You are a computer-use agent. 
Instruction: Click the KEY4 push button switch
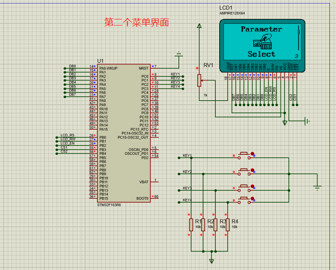[244, 200]
